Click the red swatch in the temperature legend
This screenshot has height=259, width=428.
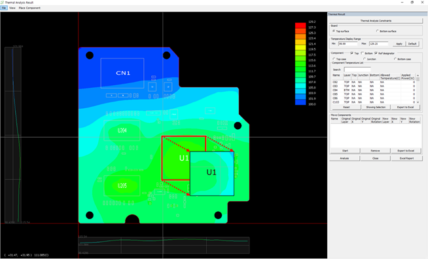click(x=300, y=25)
